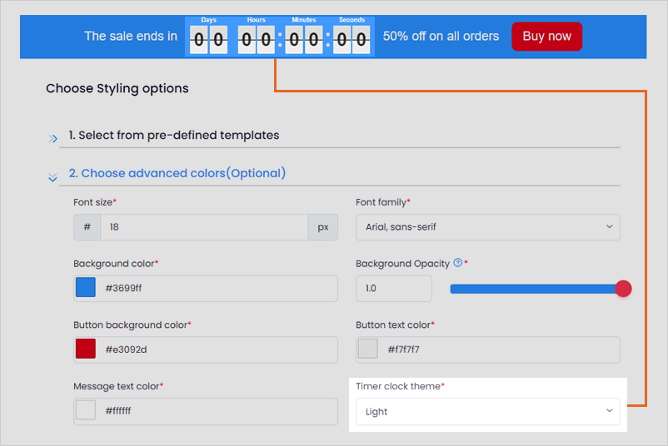Open the Button text color swatch
The image size is (668, 446).
click(x=367, y=349)
